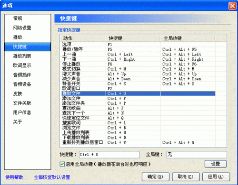
Task: Click 全部恢复默认设置 link
Action: point(52,177)
